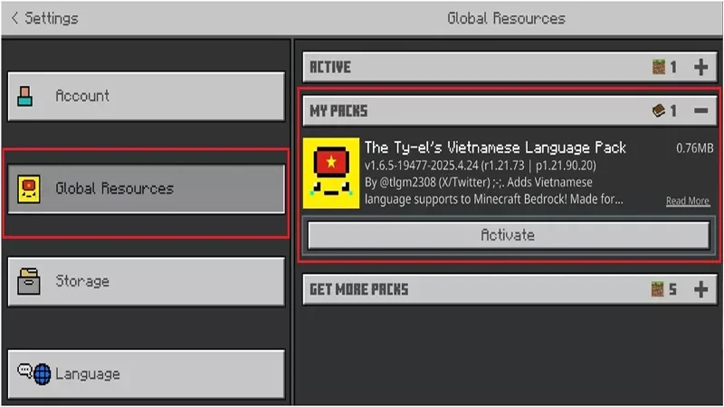The image size is (724, 407).
Task: Select the Global Resources tab
Action: coord(147,189)
